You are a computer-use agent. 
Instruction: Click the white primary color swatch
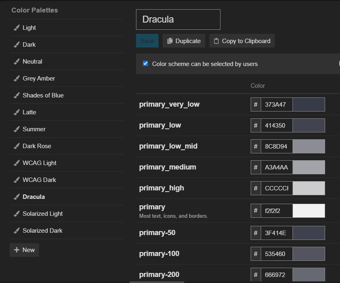click(x=309, y=211)
